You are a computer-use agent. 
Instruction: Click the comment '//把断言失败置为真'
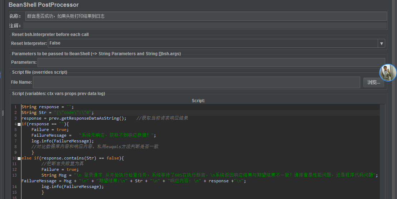63,164
